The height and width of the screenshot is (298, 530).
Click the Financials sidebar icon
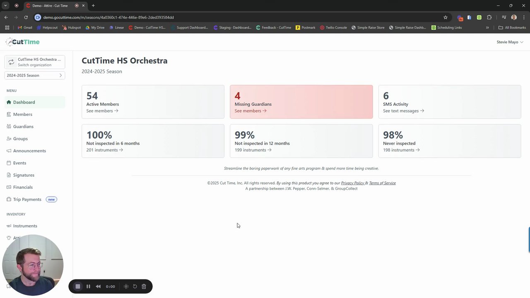pos(9,187)
